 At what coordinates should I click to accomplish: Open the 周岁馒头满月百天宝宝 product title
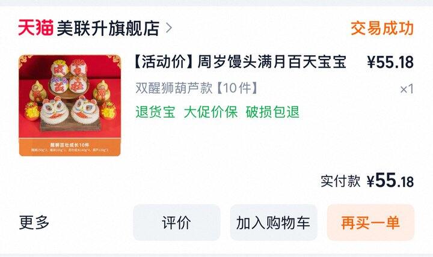click(x=272, y=62)
